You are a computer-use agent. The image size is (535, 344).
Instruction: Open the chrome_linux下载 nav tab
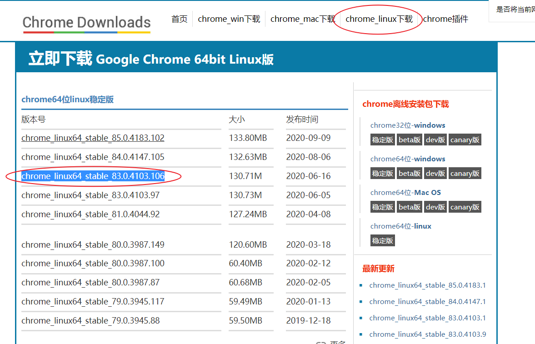click(379, 19)
